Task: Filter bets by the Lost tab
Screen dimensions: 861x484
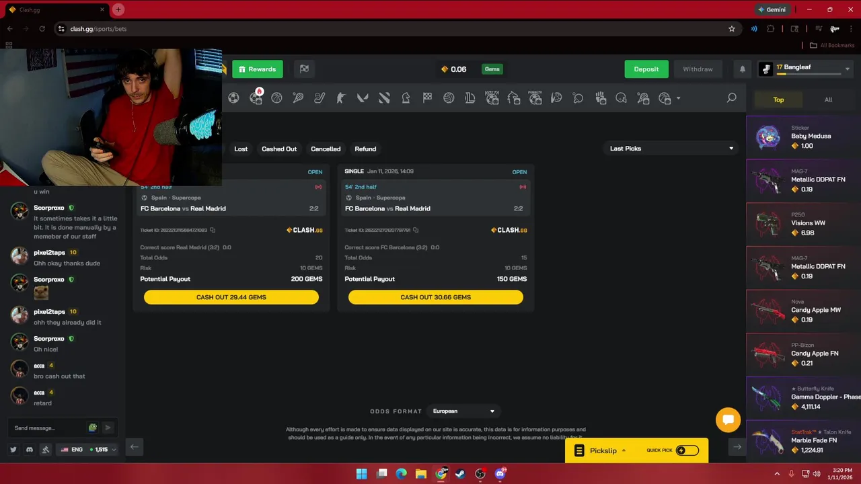Action: click(241, 149)
